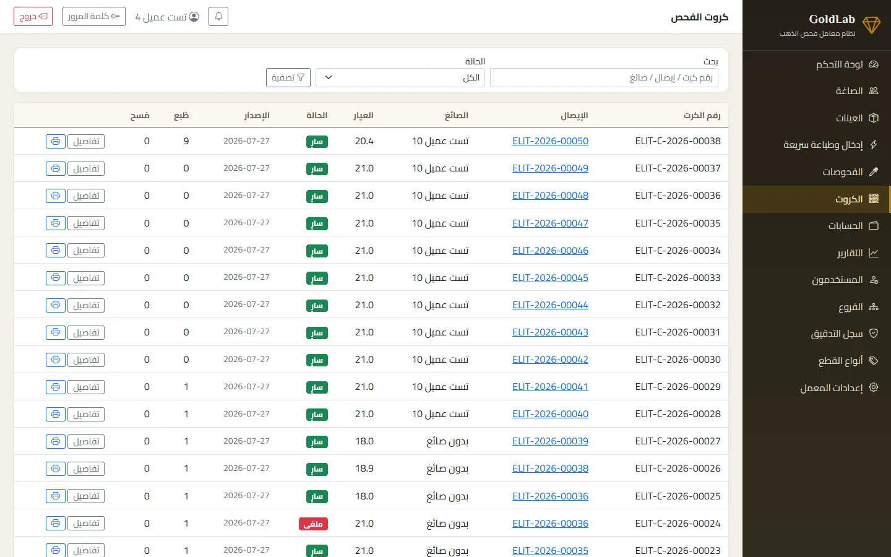Screen dimensions: 891x557
Task: Open تفاصيل for card ELIT-C-2026-00036
Action: click(x=86, y=196)
